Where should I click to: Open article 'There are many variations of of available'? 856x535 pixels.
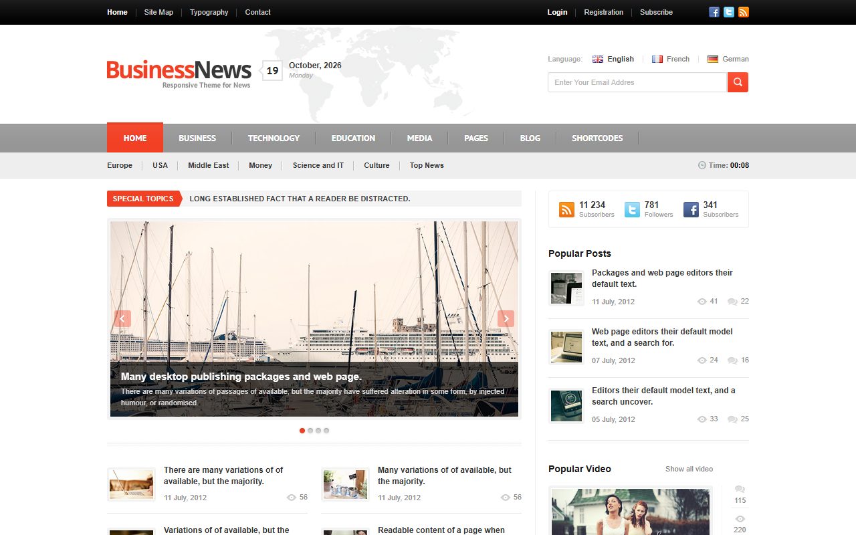223,475
